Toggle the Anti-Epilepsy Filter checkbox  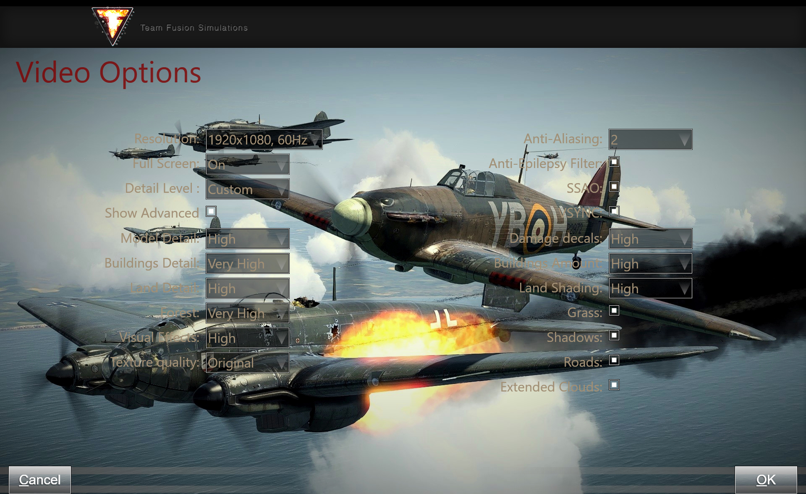point(614,162)
